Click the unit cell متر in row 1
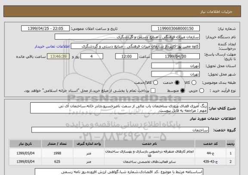This screenshot has width=248, height=175. pyautogui.click(x=89, y=153)
